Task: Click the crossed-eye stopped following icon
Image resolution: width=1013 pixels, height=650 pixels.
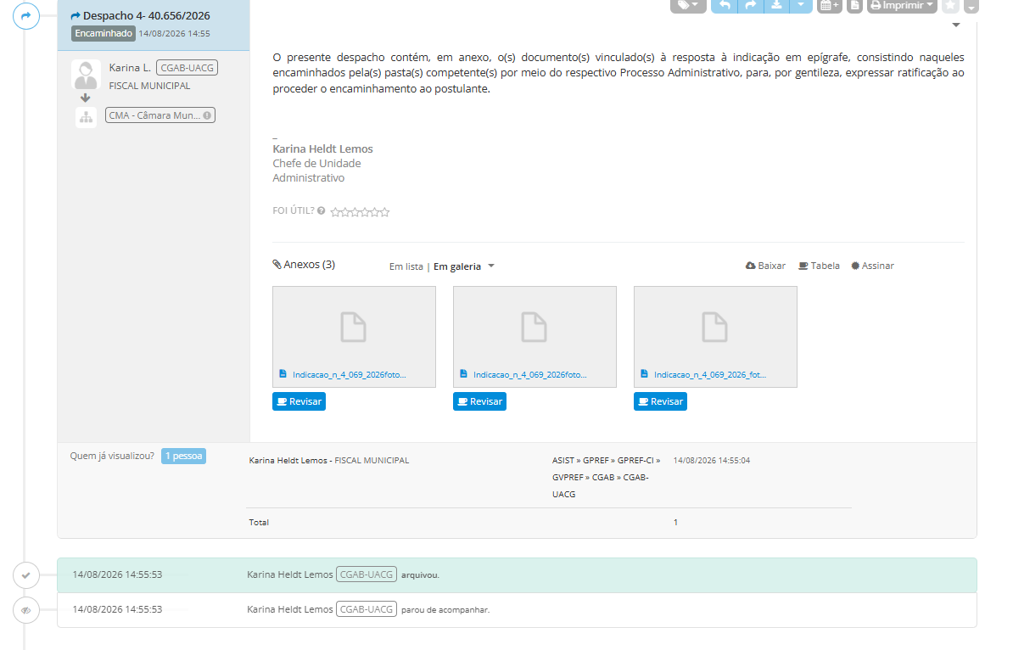Action: (25, 610)
